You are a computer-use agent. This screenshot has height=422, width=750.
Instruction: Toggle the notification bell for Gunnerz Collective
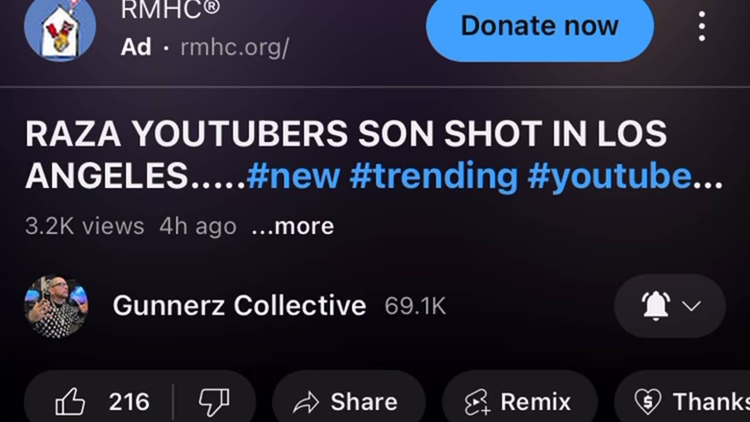coord(656,306)
